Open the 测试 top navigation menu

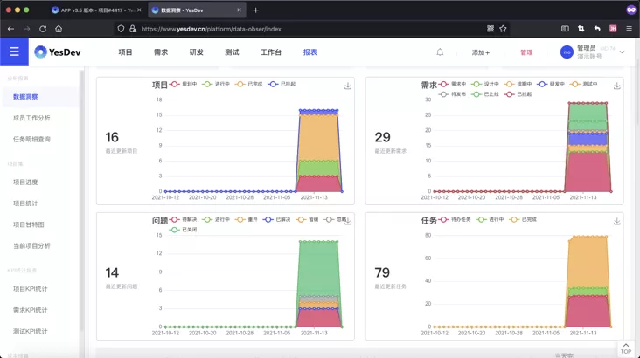pos(232,52)
